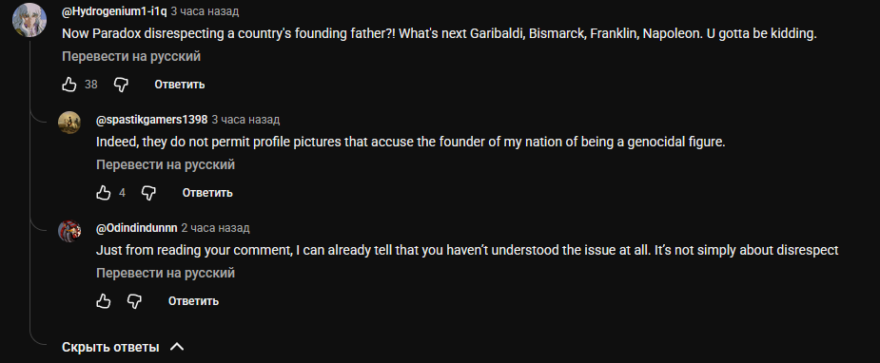The width and height of the screenshot is (880, 363).
Task: Click Скрыть ответы text to hide replies
Action: tap(110, 347)
